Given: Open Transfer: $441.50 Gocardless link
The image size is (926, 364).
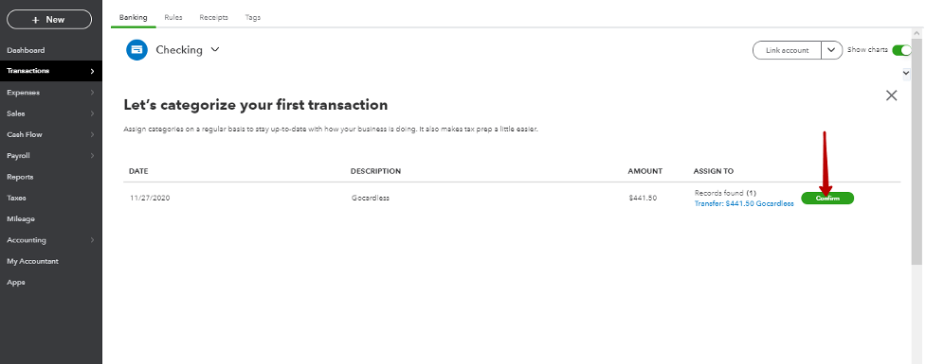Looking at the screenshot, I should click(x=744, y=203).
